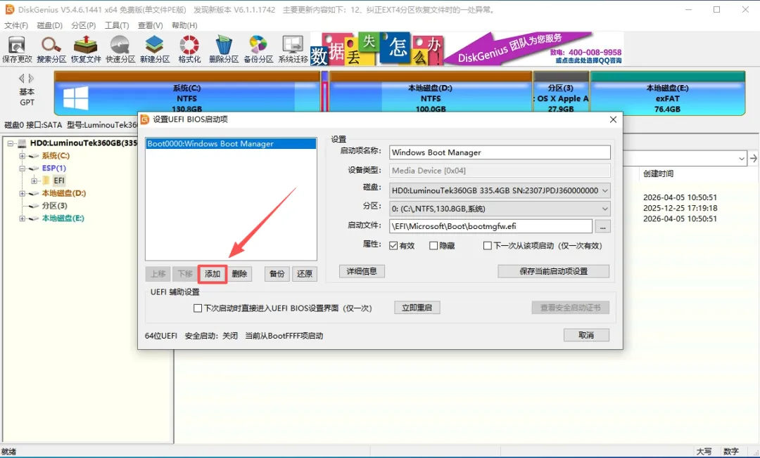Open the path dropdown in main window
The width and height of the screenshot is (760, 458).
pos(742,159)
